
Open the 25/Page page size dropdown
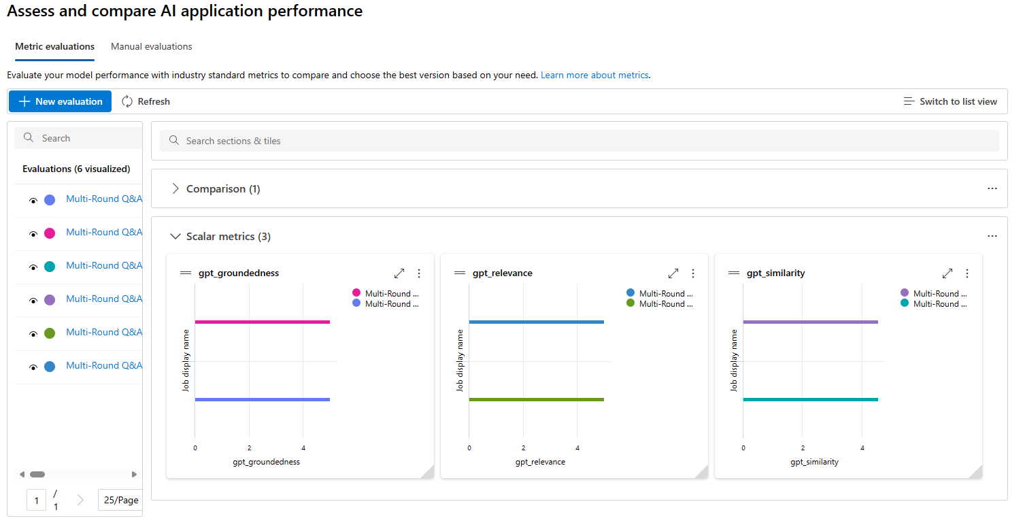coord(120,500)
